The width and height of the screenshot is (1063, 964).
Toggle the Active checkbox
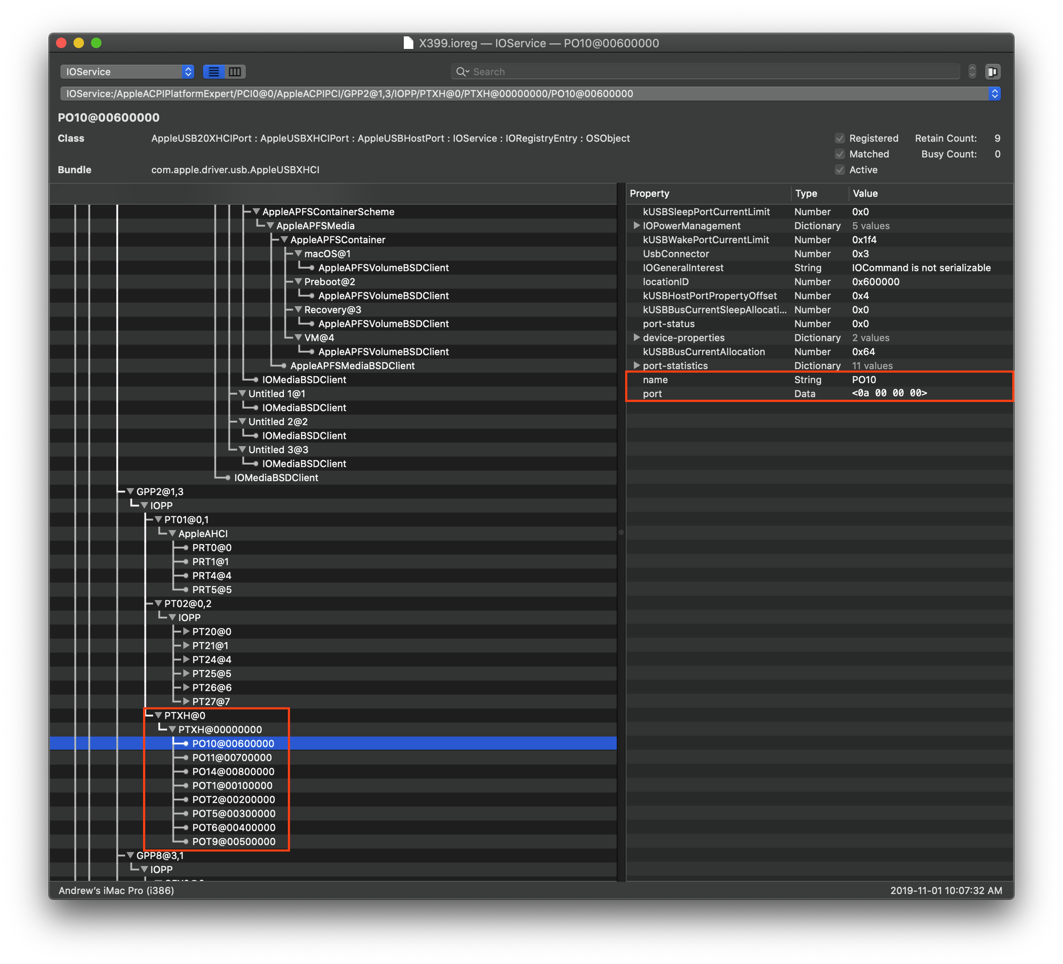tap(840, 170)
